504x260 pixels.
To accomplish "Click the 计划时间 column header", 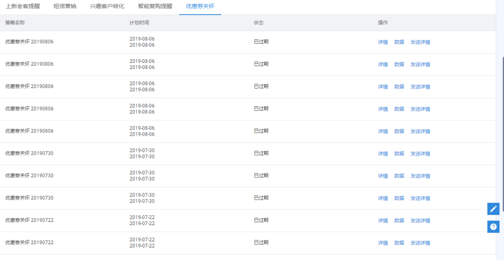I will click(139, 23).
